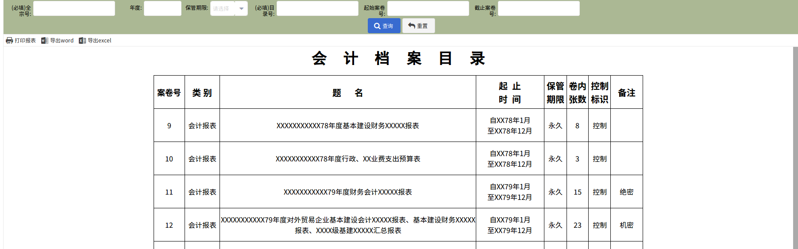The height and width of the screenshot is (249, 798).
Task: Click the 备注 column header
Action: point(627,92)
